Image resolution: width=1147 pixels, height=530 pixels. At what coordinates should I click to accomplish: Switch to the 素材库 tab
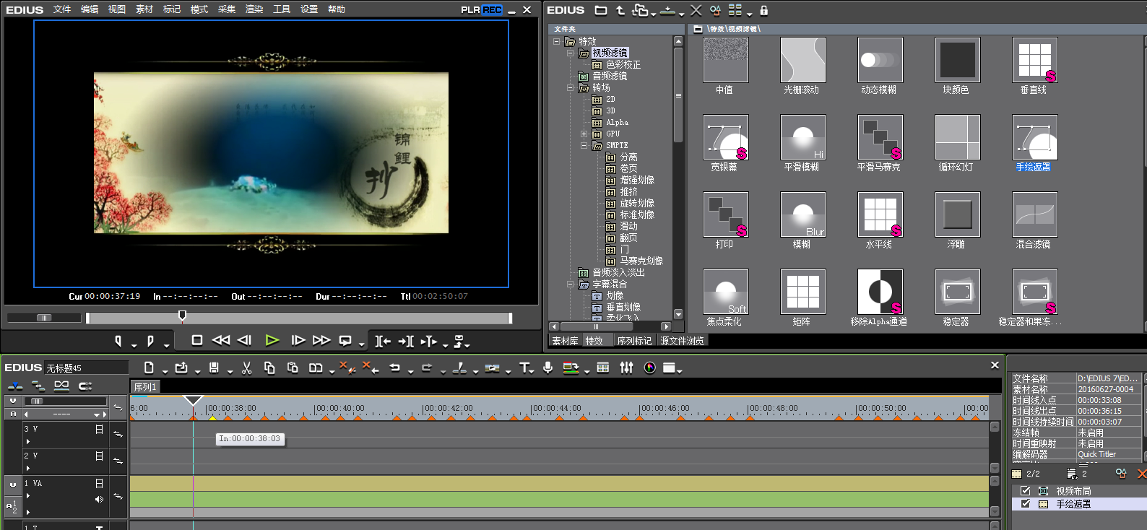pos(565,341)
